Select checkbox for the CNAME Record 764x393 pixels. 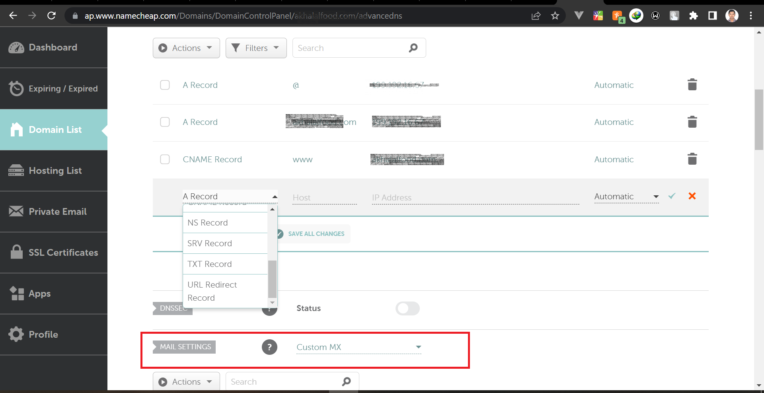pos(165,159)
